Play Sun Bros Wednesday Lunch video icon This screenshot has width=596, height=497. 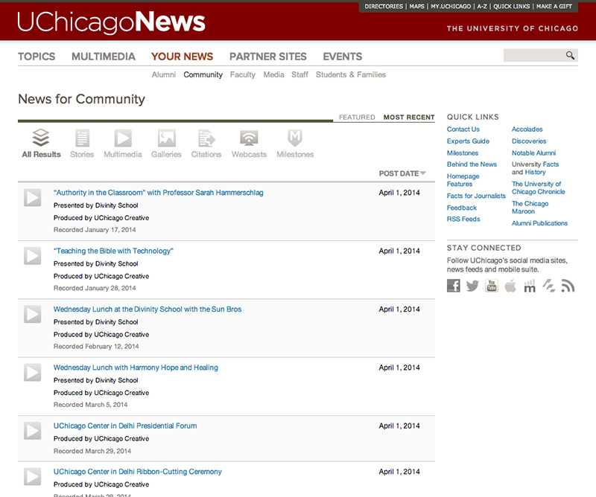click(32, 314)
